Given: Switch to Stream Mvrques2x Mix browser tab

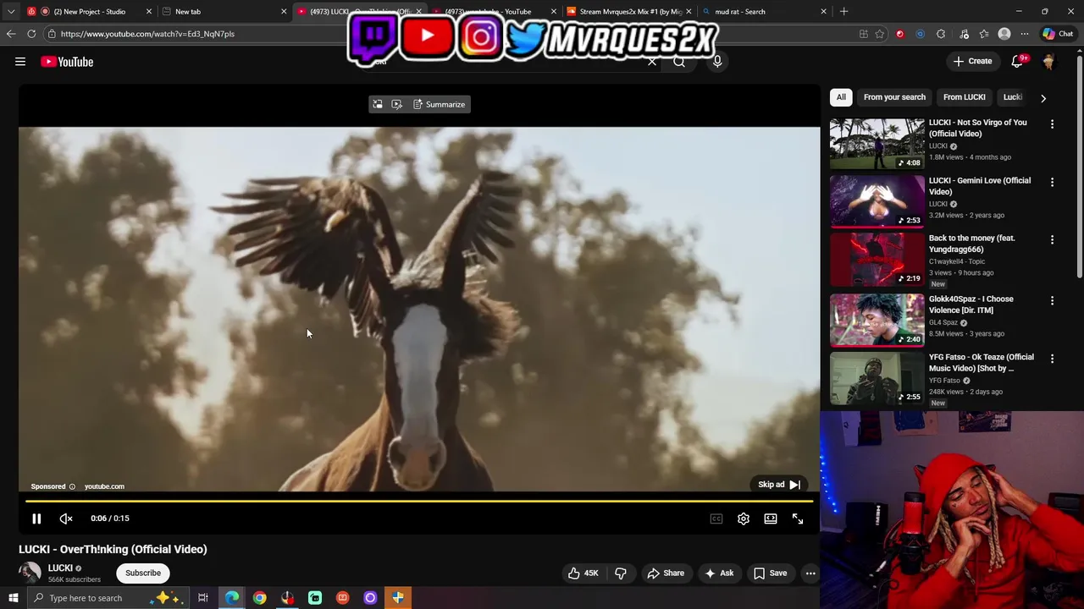Looking at the screenshot, I should 629,12.
